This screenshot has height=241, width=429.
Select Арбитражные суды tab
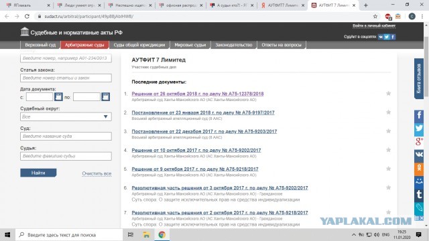point(84,45)
